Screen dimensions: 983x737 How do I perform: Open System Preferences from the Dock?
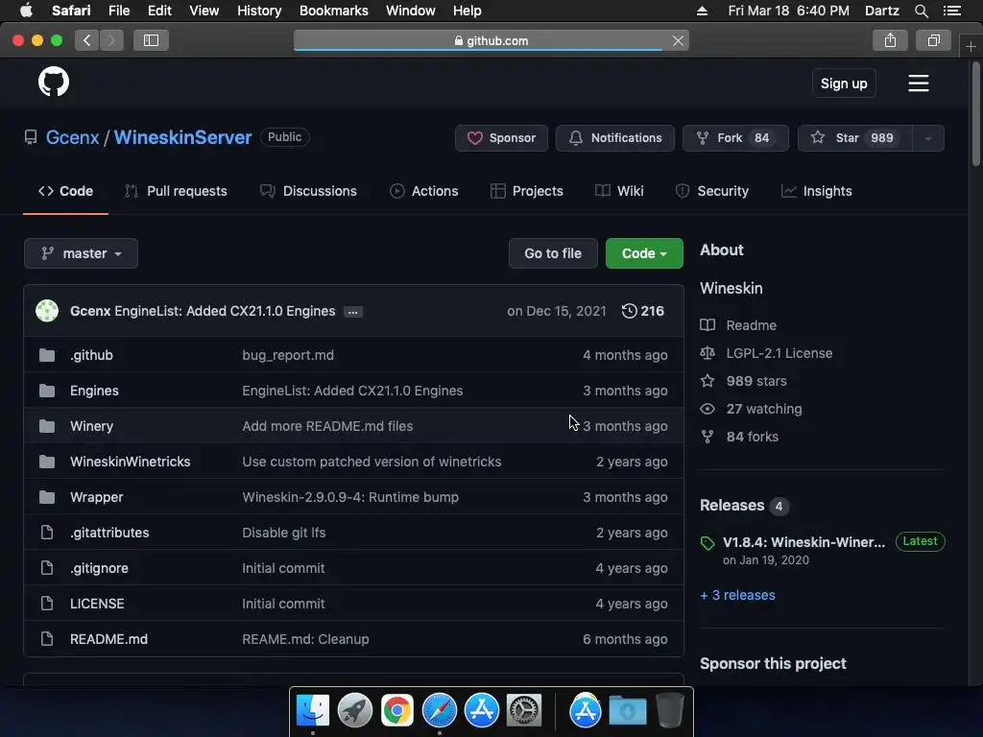pyautogui.click(x=524, y=710)
